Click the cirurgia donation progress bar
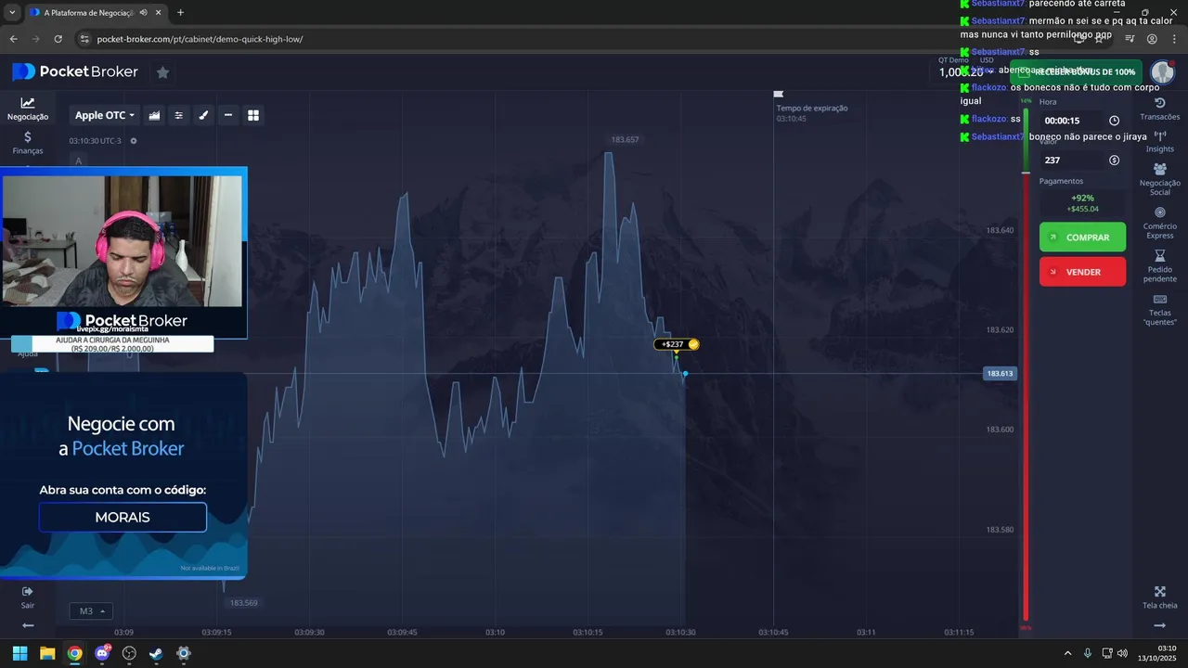Viewport: 1188px width, 668px height. [112, 344]
